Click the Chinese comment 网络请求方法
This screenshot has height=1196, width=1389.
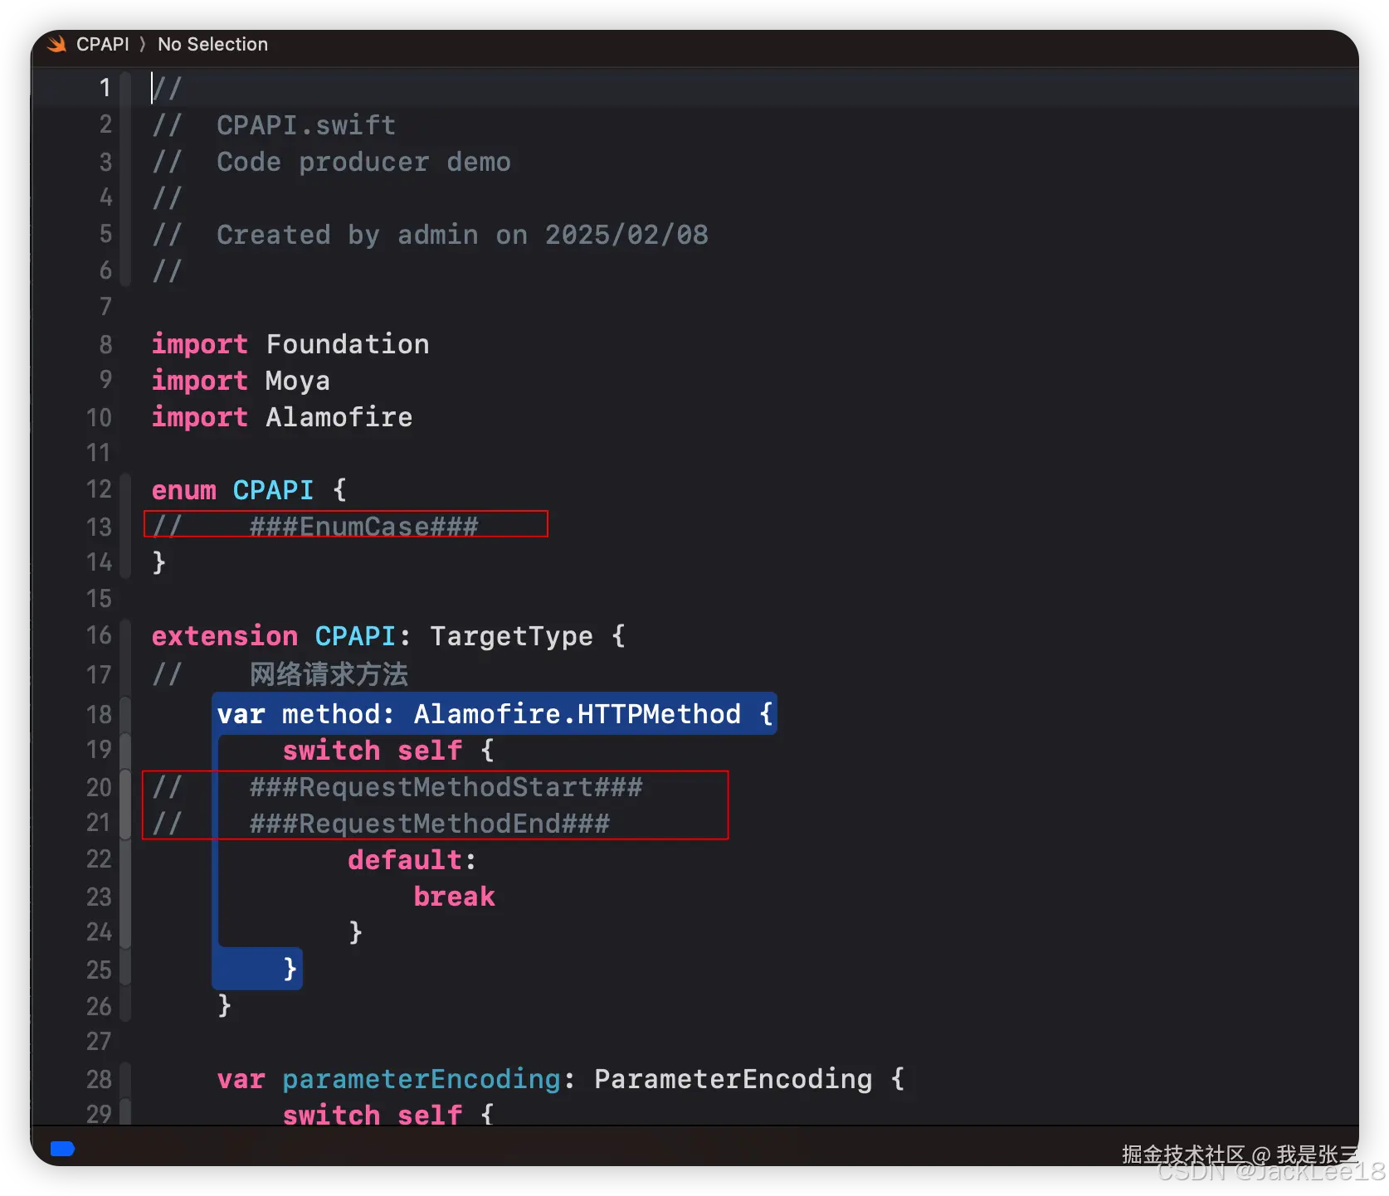329,673
